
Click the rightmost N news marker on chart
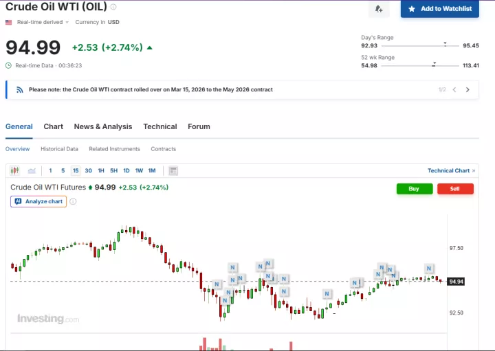[429, 268]
